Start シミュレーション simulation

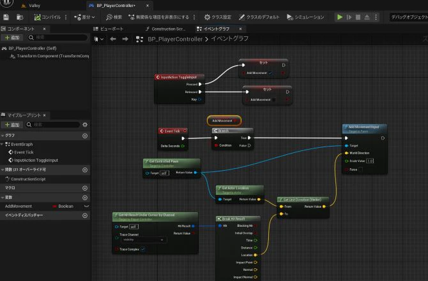(305, 17)
